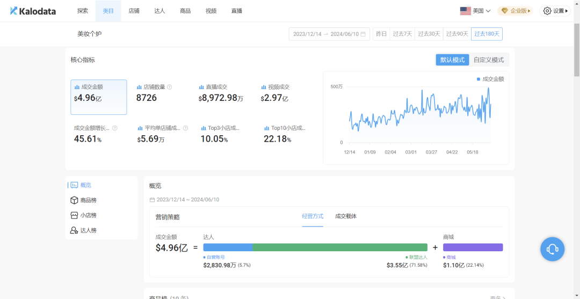Select the 商品榜 box icon in sidebar
Screen dimensions: 580x299
(x=74, y=200)
